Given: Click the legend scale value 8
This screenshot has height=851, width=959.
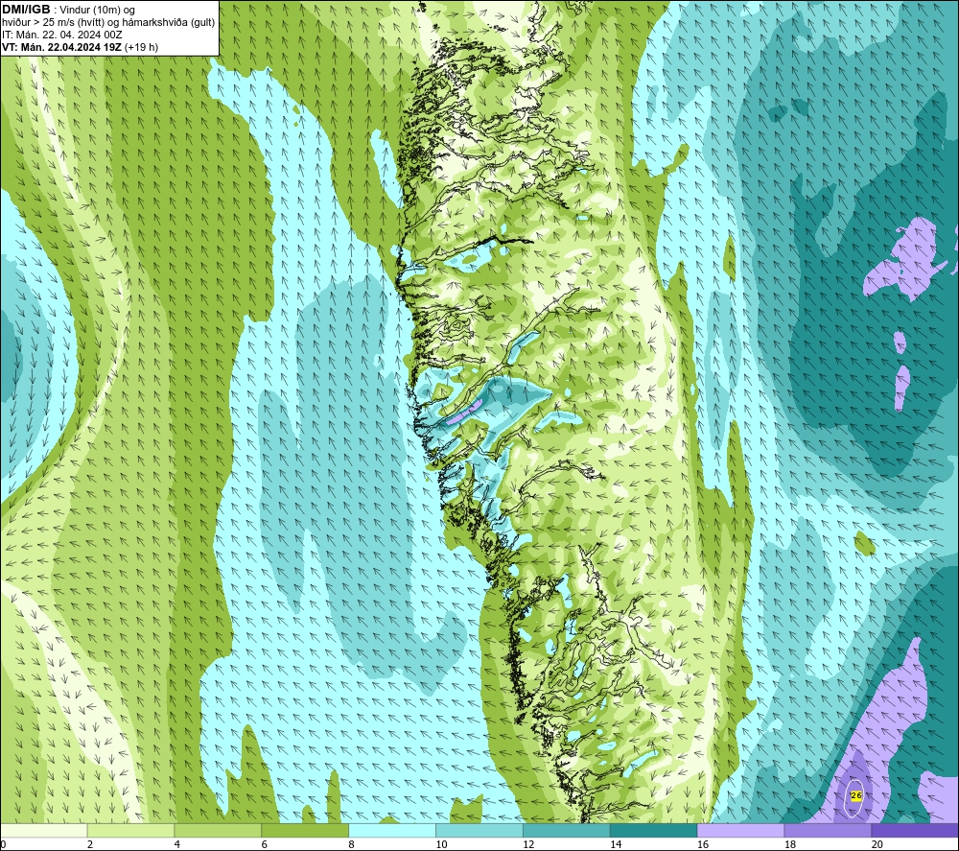Looking at the screenshot, I should [x=352, y=845].
